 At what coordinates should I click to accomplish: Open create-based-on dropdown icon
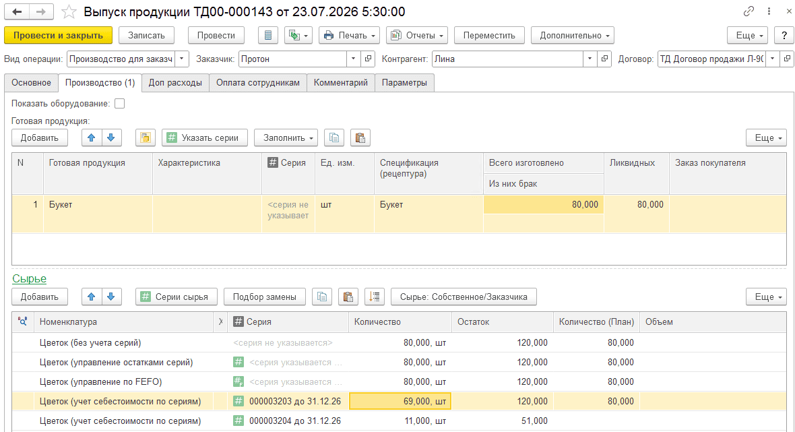(298, 36)
